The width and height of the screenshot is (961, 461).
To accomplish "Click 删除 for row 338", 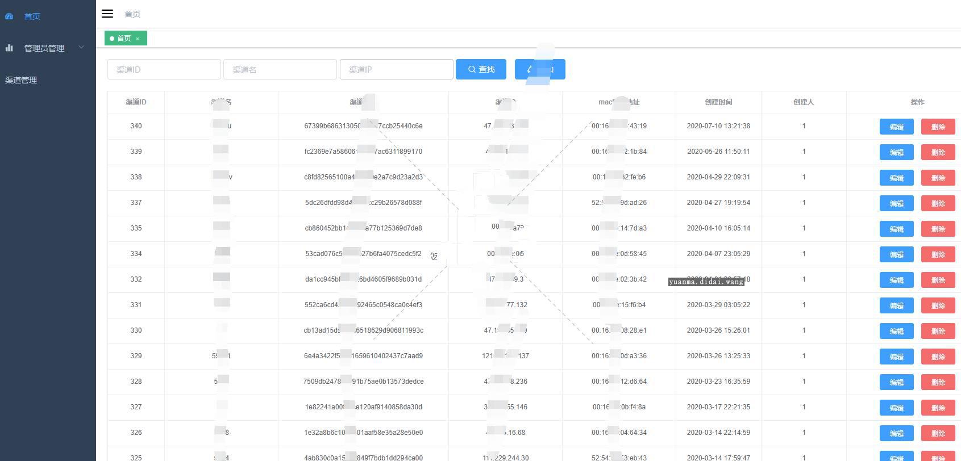I will [938, 178].
